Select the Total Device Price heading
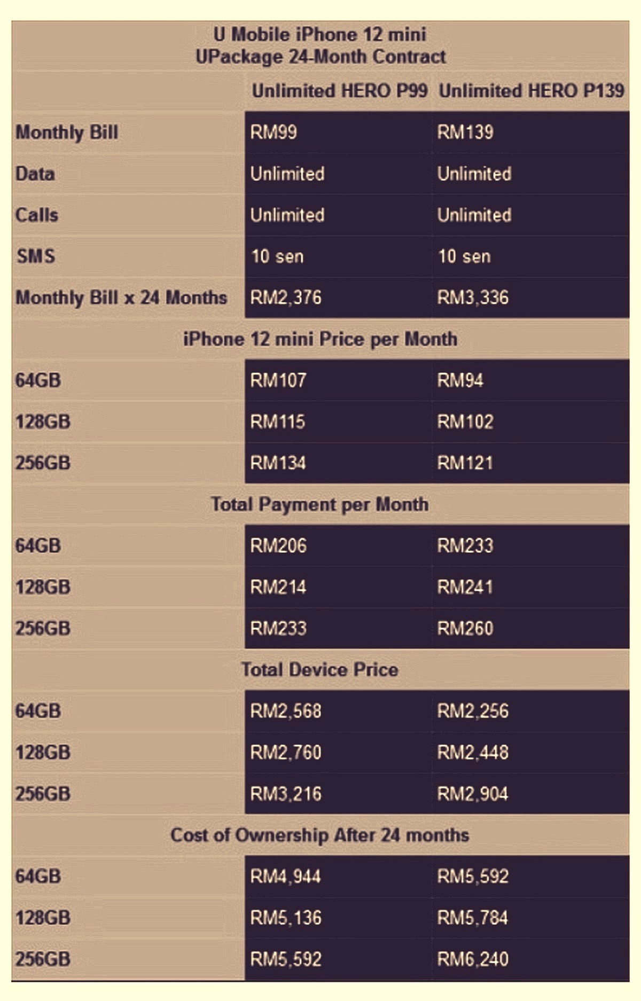Viewport: 641px width, 1001px height. click(x=319, y=670)
